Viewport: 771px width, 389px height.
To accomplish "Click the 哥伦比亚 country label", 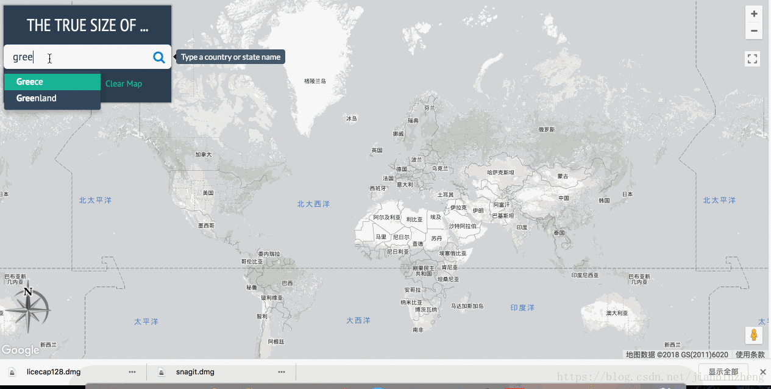I will tap(252, 261).
